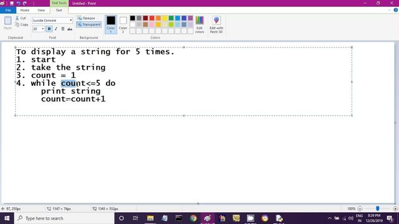Pick the purple palette swatch
Image resolution: width=399 pixels, height=224 pixels.
tap(190, 18)
